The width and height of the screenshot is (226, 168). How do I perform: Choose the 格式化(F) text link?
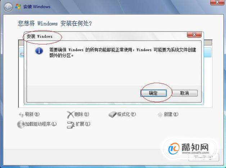tap(126, 114)
